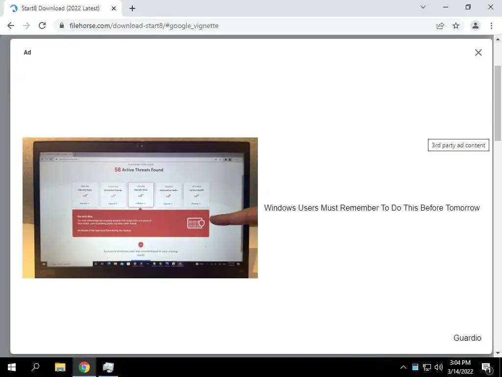Minimize the Chrome window

[x=445, y=7]
